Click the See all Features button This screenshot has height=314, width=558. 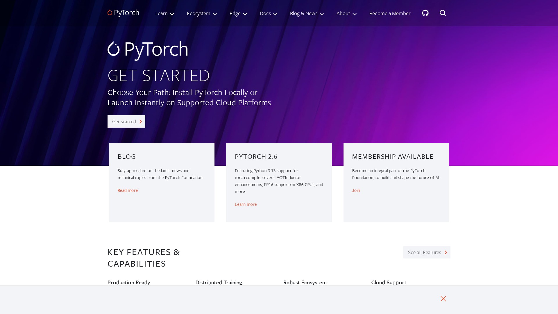click(x=427, y=252)
